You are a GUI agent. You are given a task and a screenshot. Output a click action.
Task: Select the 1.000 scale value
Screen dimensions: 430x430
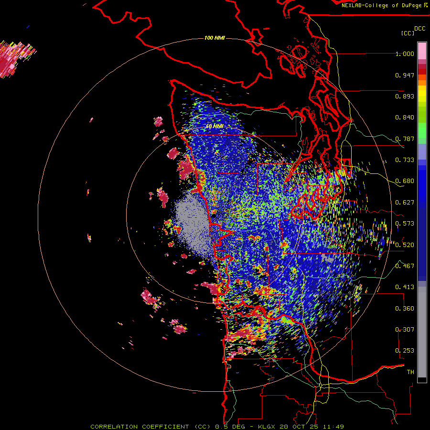(x=405, y=54)
